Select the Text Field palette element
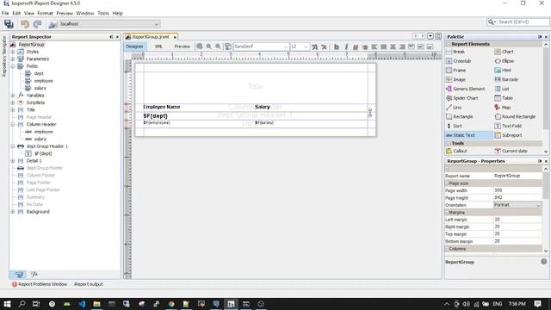The image size is (551, 310). (x=508, y=126)
